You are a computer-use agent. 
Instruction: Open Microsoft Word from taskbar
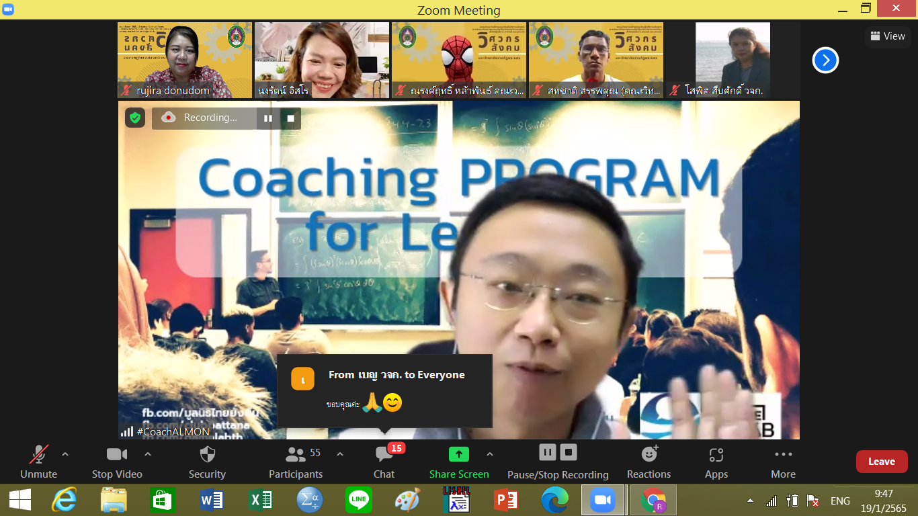212,501
